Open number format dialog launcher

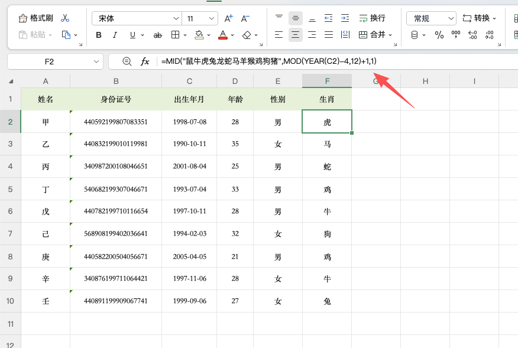pyautogui.click(x=499, y=44)
